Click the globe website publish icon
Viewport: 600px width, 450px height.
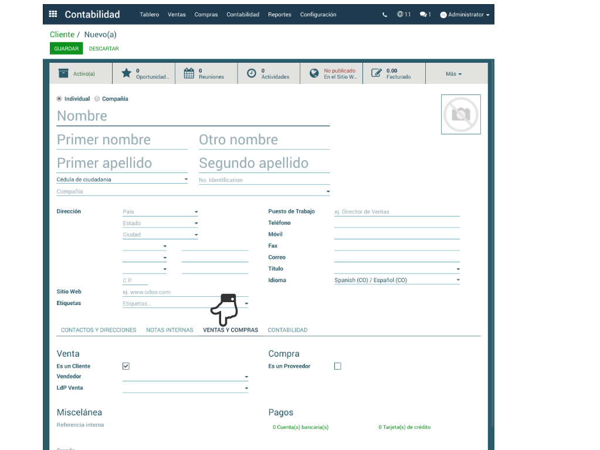[x=314, y=73]
